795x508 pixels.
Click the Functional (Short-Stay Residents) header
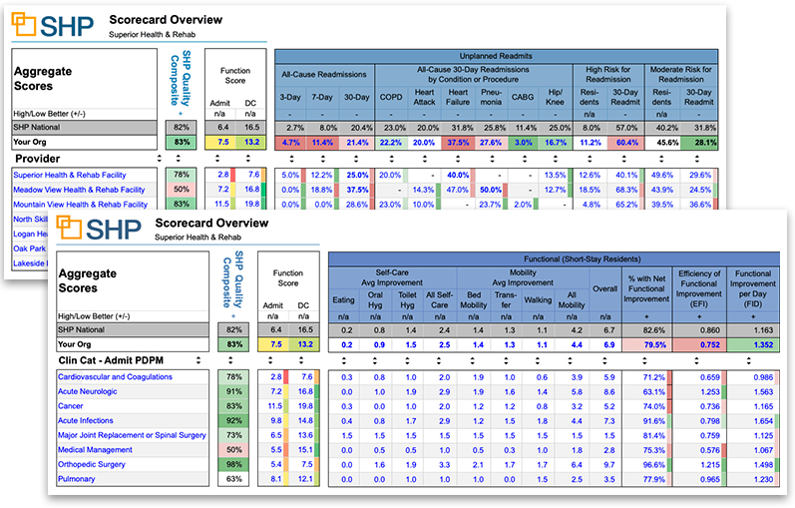click(554, 258)
